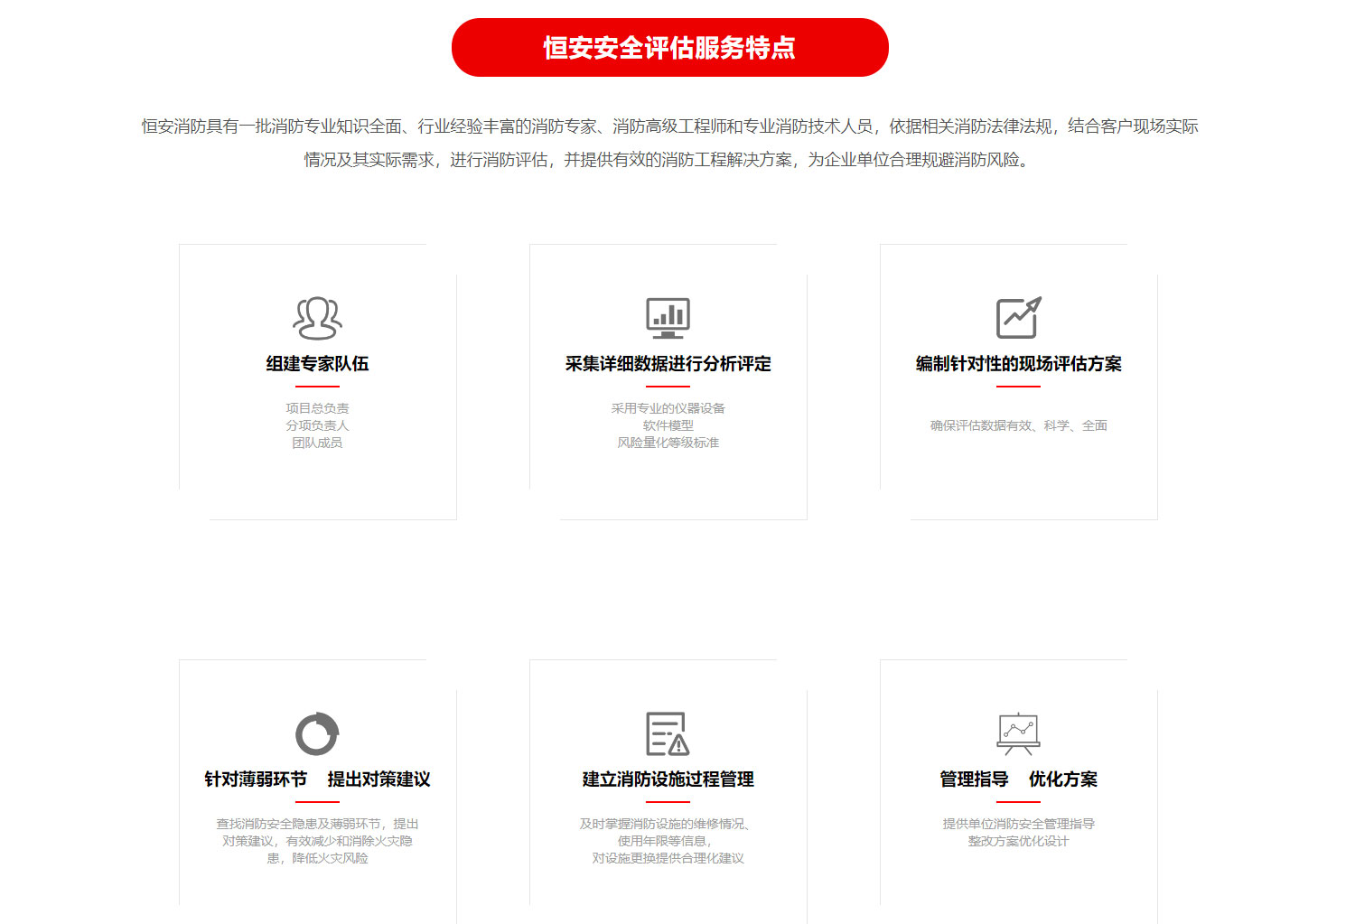The image size is (1355, 924).
Task: Click the red 恒安安全评估服务特点 banner button
Action: point(669,47)
